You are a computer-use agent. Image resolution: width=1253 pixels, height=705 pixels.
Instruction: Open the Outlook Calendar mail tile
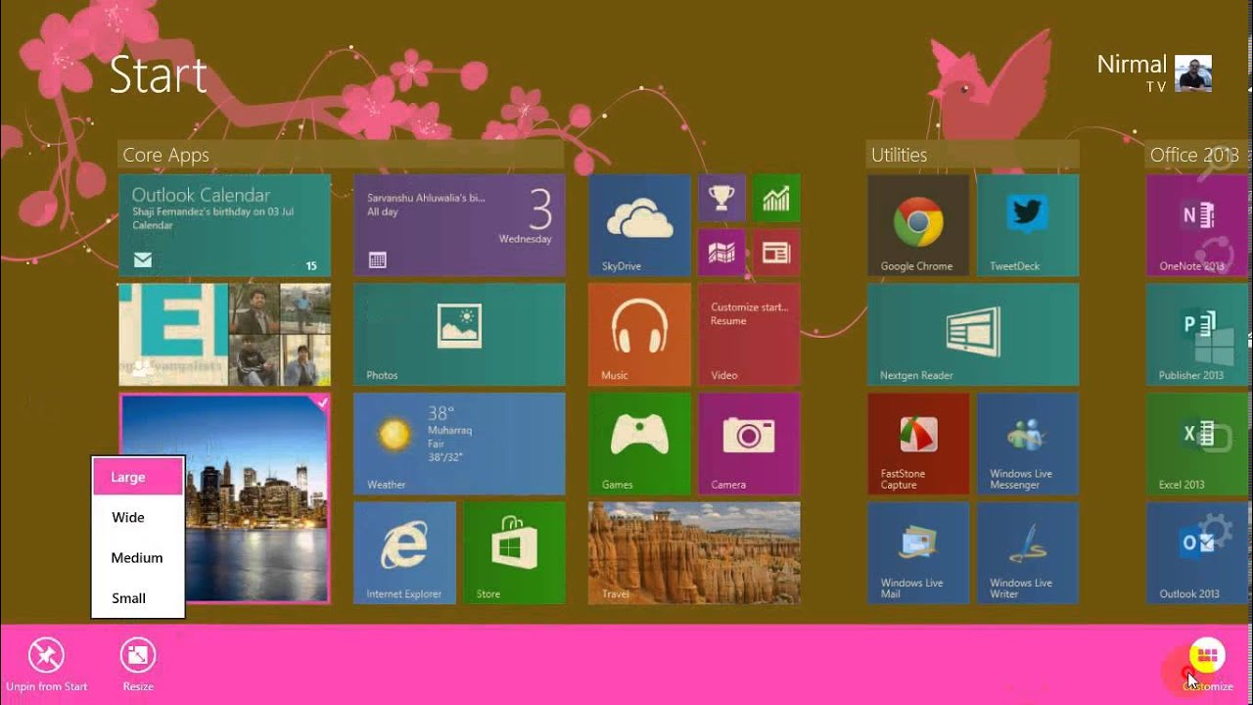[x=224, y=225]
